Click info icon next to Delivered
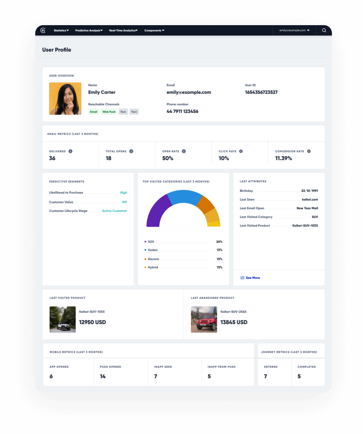 click(x=71, y=151)
